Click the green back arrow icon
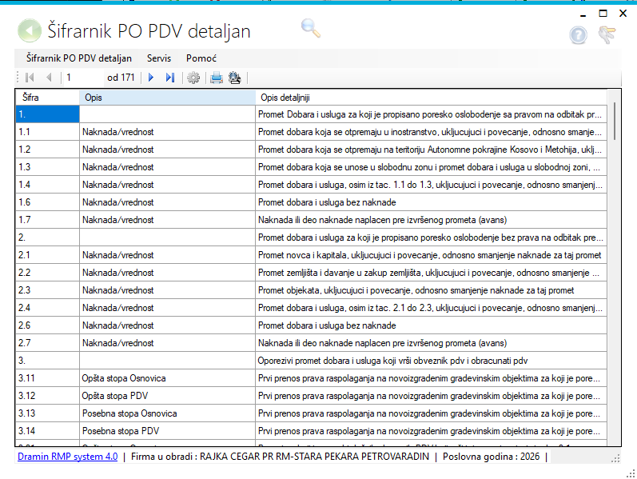Viewport: 637px width, 479px height. point(30,30)
